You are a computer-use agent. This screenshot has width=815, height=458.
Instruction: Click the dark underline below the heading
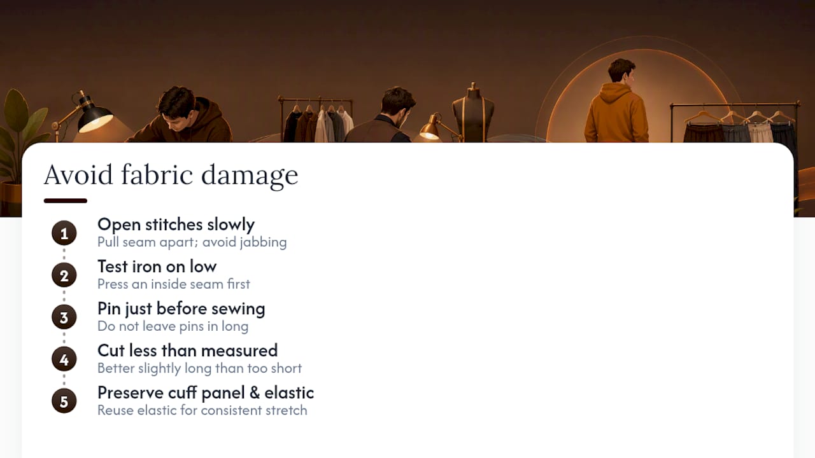(65, 201)
